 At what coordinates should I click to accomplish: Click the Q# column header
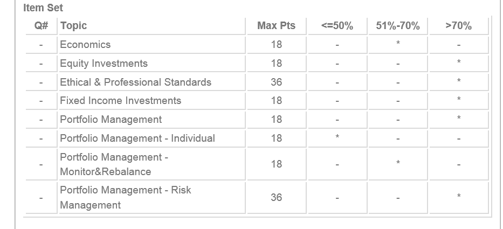click(x=41, y=26)
